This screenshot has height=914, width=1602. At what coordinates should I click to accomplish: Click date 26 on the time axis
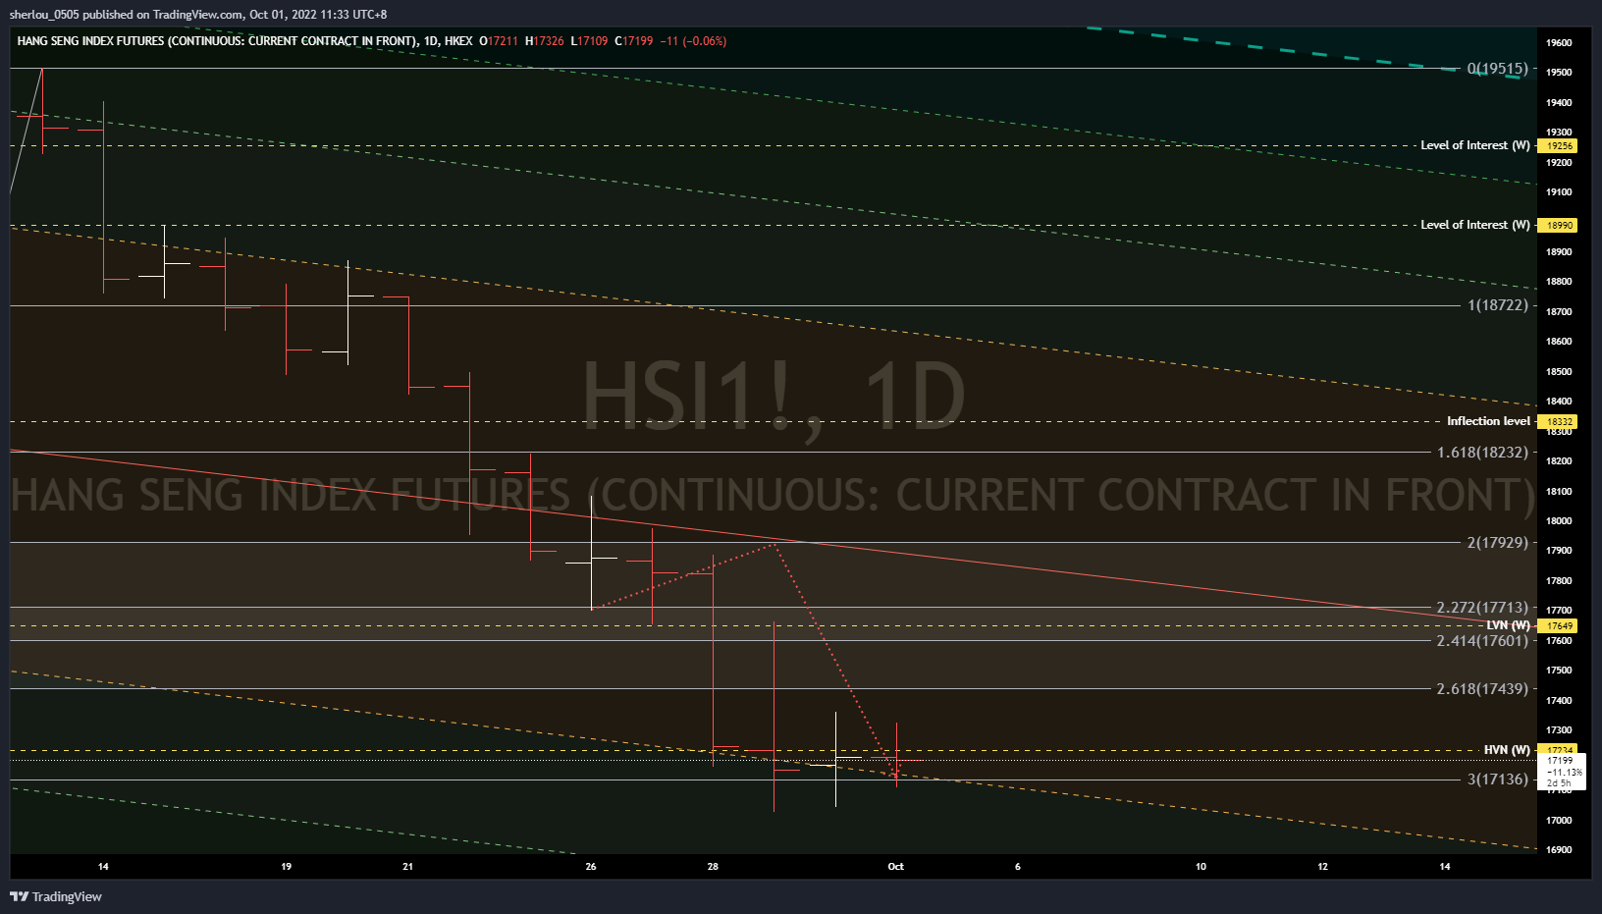pos(591,867)
